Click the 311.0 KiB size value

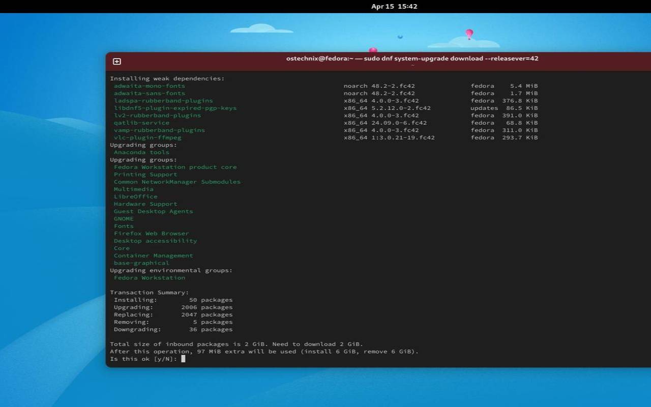520,130
